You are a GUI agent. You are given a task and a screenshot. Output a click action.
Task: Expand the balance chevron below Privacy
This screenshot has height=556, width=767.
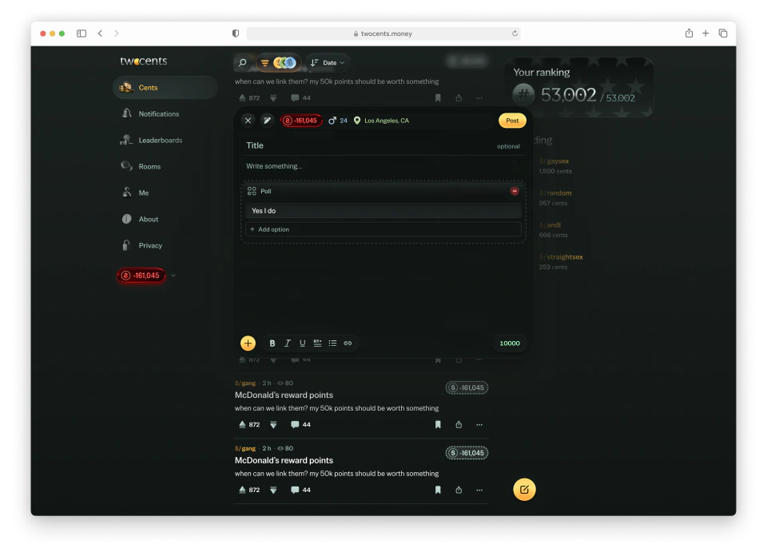[x=172, y=275]
